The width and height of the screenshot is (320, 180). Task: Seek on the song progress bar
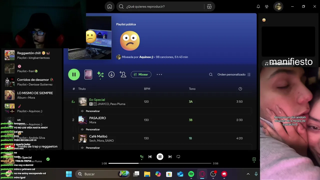tap(160, 163)
